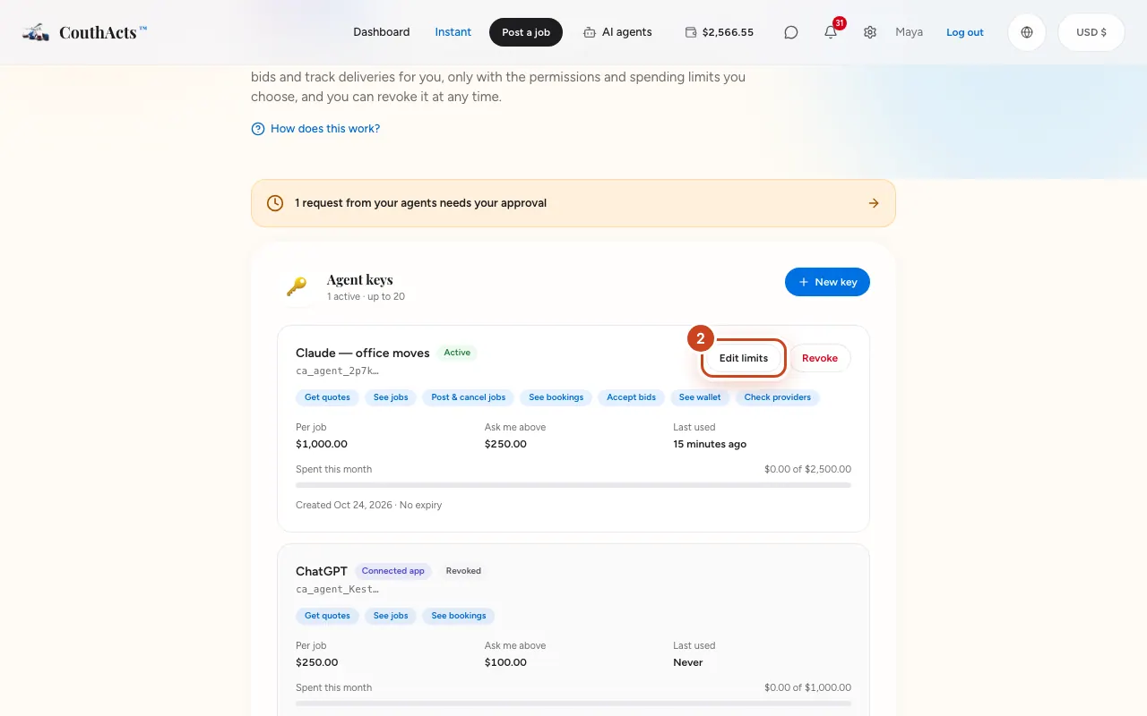Image resolution: width=1147 pixels, height=716 pixels.
Task: Click the Connected app badge on ChatGPT
Action: click(x=392, y=571)
